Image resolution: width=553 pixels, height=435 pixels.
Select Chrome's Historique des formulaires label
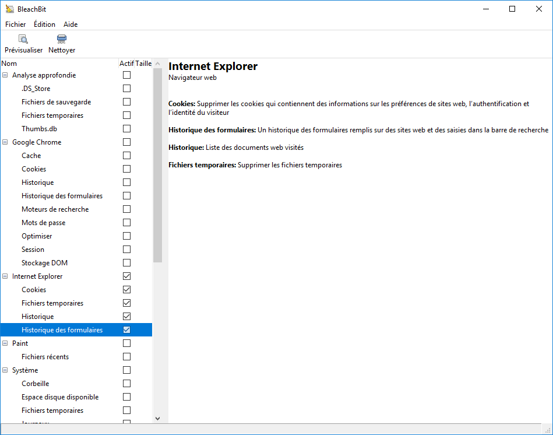point(62,196)
